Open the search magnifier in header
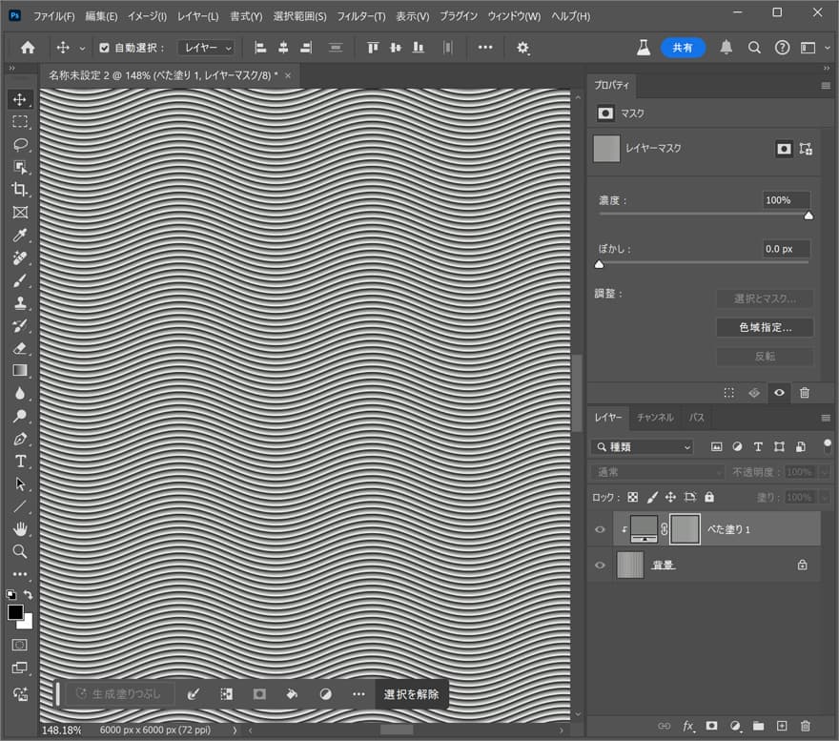 click(x=754, y=48)
